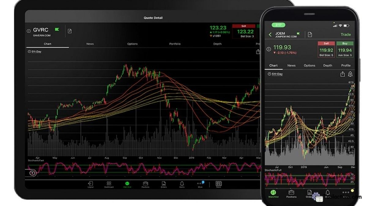Tap the share icon above the phone chart
Viewport: 367px width, 206px height.
pos(343,74)
